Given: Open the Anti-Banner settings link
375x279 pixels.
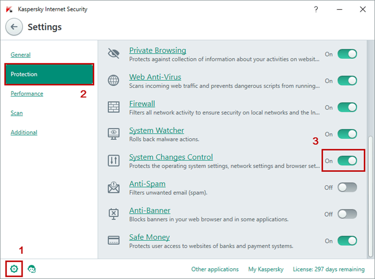Looking at the screenshot, I should [x=149, y=210].
